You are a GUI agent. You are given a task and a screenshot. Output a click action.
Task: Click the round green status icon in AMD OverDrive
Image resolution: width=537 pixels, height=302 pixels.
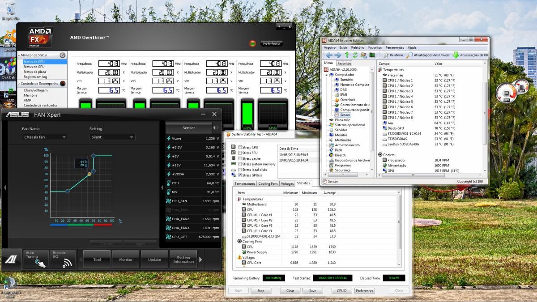point(252,43)
